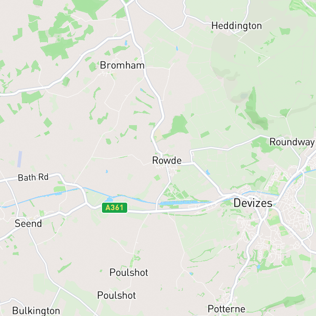Click the upper Poulshot label

click(x=129, y=273)
